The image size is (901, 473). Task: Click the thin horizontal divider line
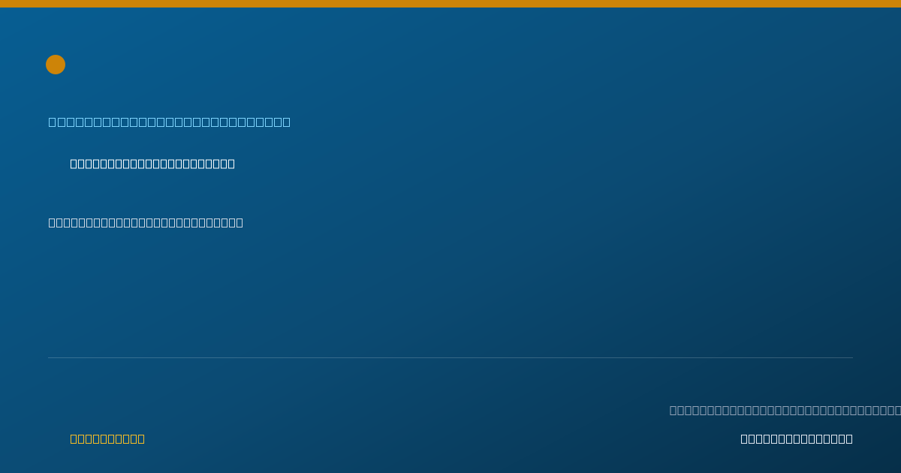click(450, 357)
